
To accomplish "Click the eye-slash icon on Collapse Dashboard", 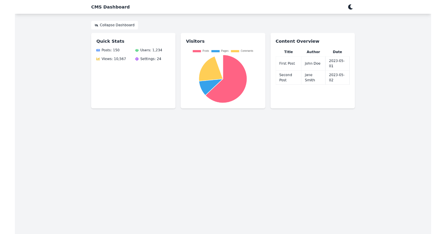I will [97, 25].
